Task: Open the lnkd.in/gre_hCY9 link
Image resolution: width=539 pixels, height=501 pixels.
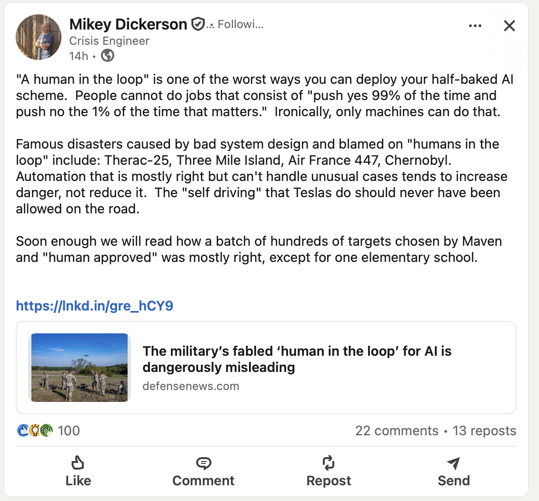Action: [x=94, y=306]
